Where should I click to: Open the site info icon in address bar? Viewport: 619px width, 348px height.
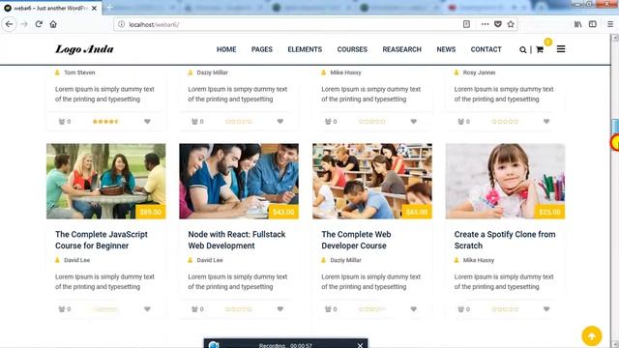click(x=121, y=24)
